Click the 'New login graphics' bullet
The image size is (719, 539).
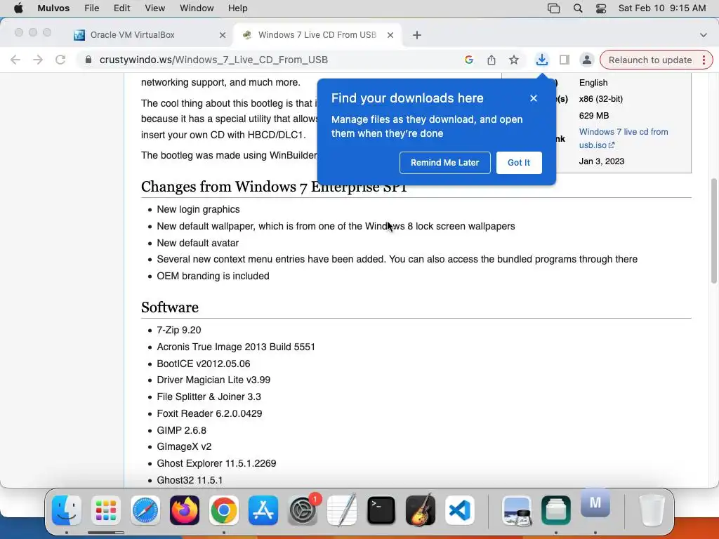tap(198, 209)
